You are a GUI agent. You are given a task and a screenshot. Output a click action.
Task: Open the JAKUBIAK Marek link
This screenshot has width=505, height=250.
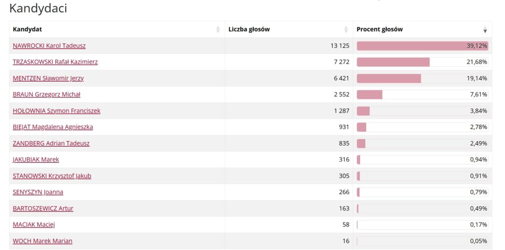(36, 159)
